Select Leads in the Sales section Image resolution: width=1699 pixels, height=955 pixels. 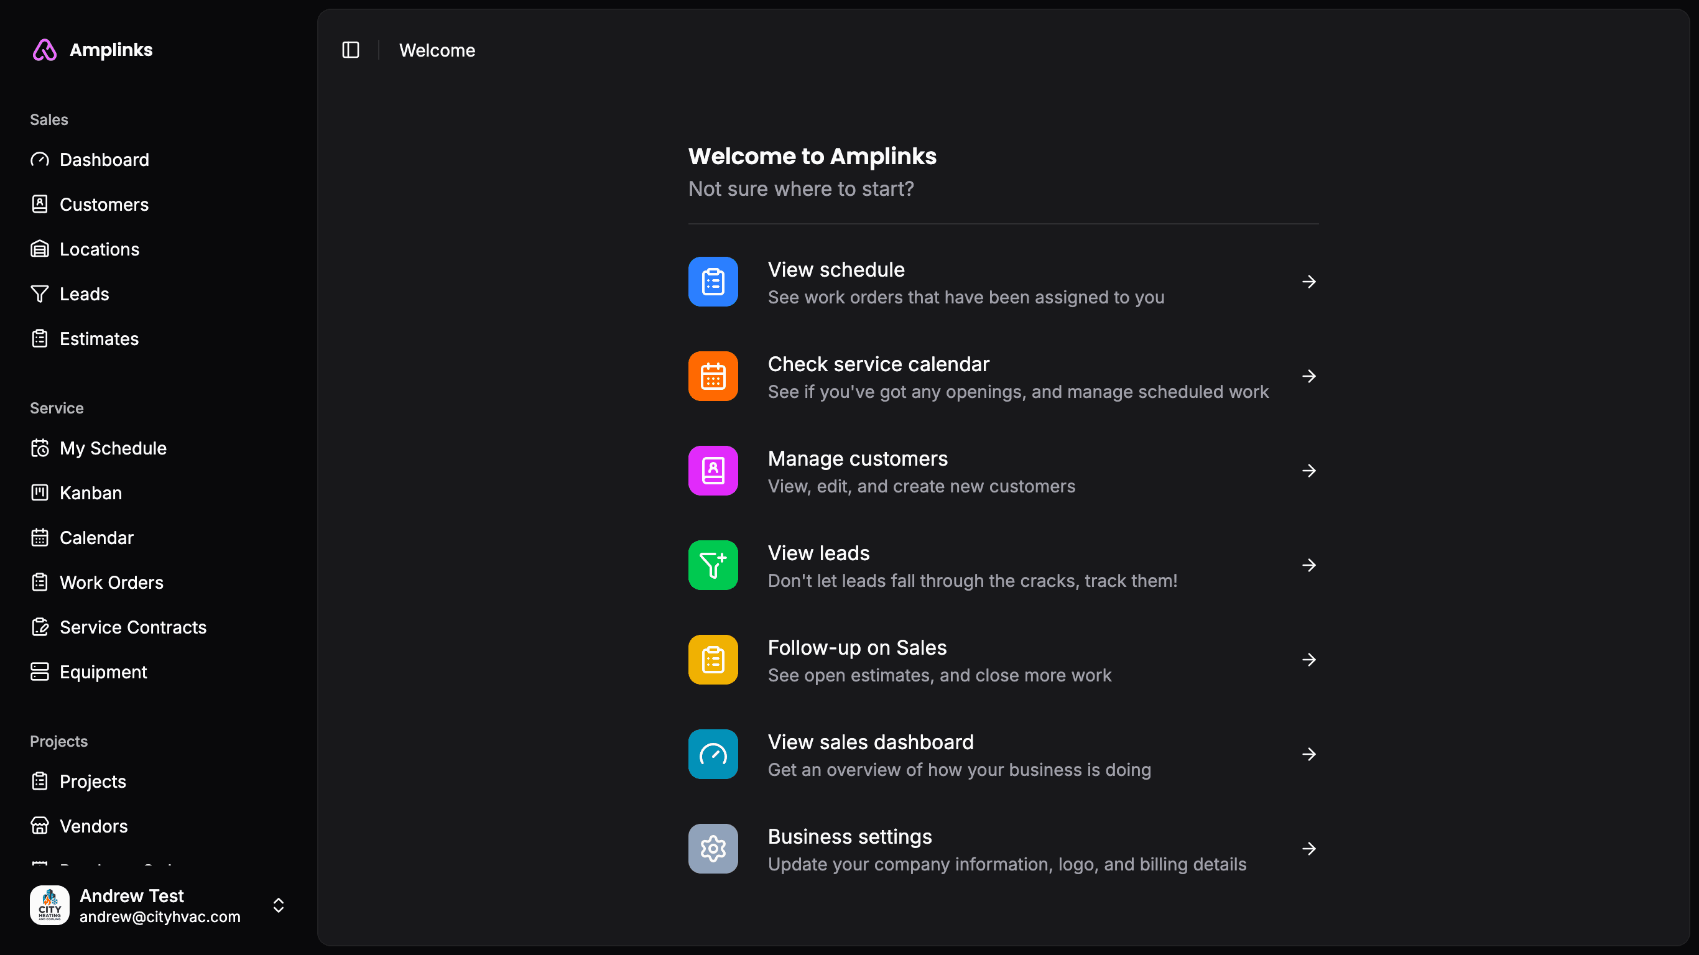click(x=84, y=294)
